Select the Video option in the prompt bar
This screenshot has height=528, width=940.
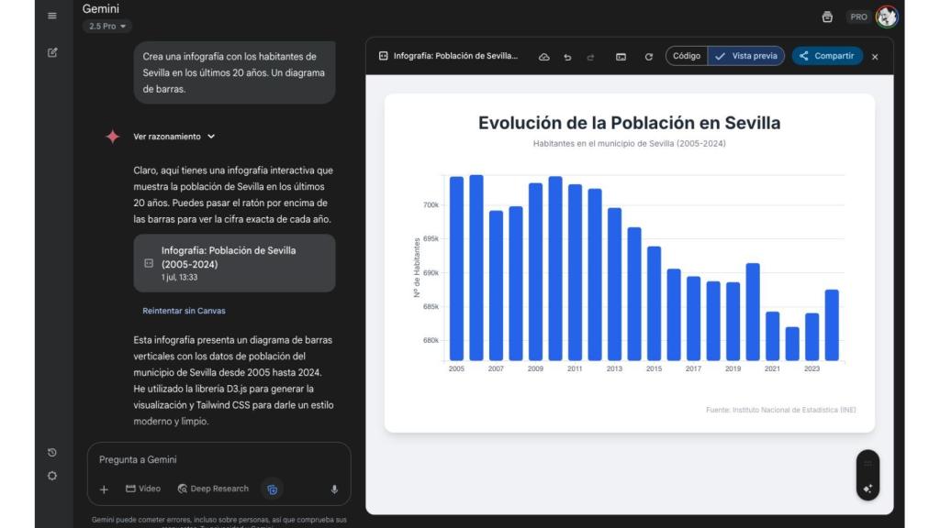click(x=142, y=489)
